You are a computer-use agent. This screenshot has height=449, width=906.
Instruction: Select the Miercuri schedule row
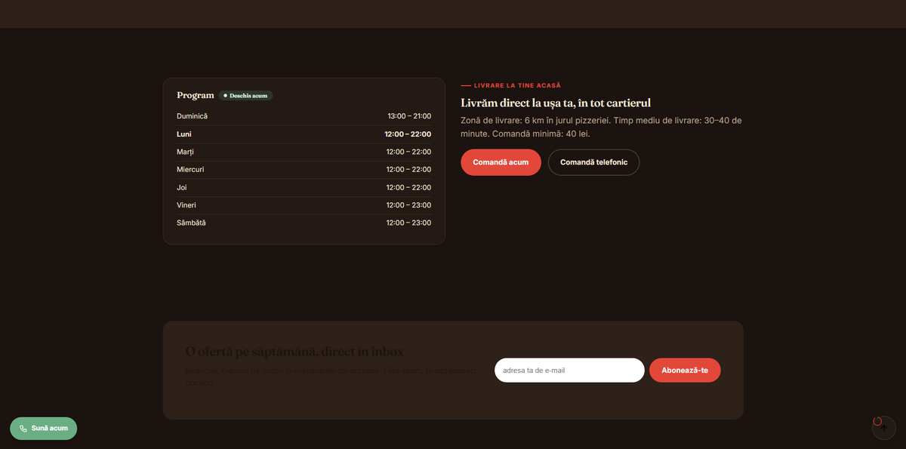(x=304, y=170)
